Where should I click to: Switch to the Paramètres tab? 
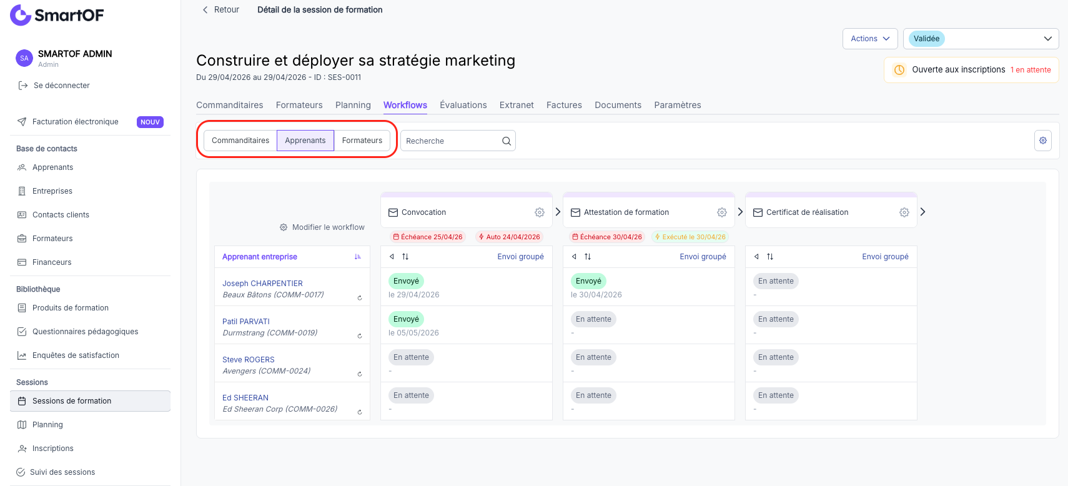[678, 105]
